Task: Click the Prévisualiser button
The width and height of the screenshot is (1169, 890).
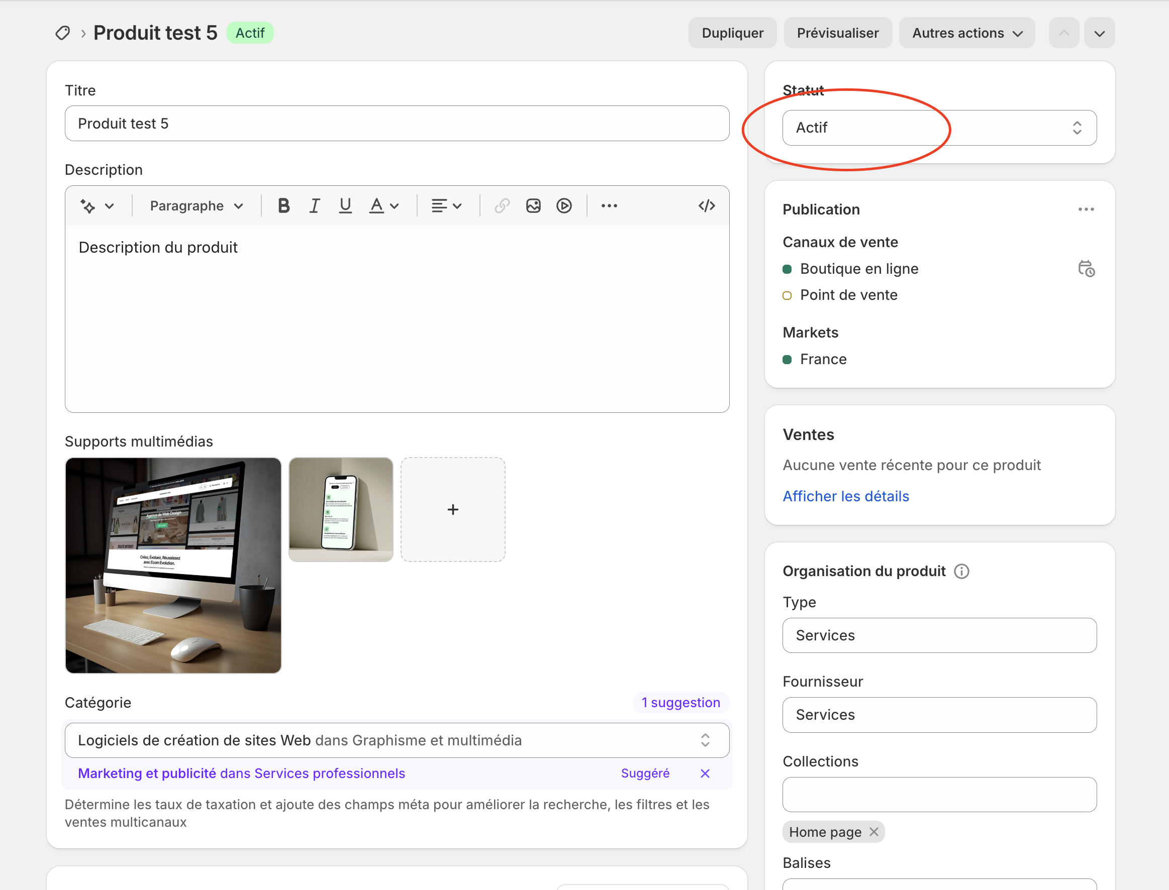Action: pos(837,33)
